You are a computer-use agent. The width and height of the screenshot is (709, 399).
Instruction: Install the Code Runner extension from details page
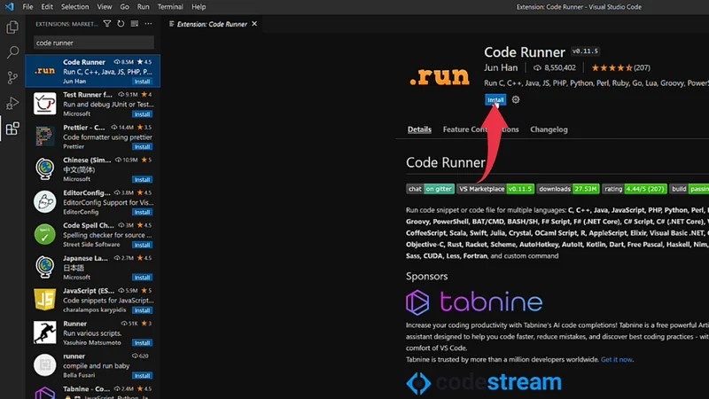pos(495,100)
